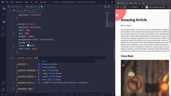Select the :focus-visible suggestion
This screenshot has width=171, height=96.
[66, 64]
